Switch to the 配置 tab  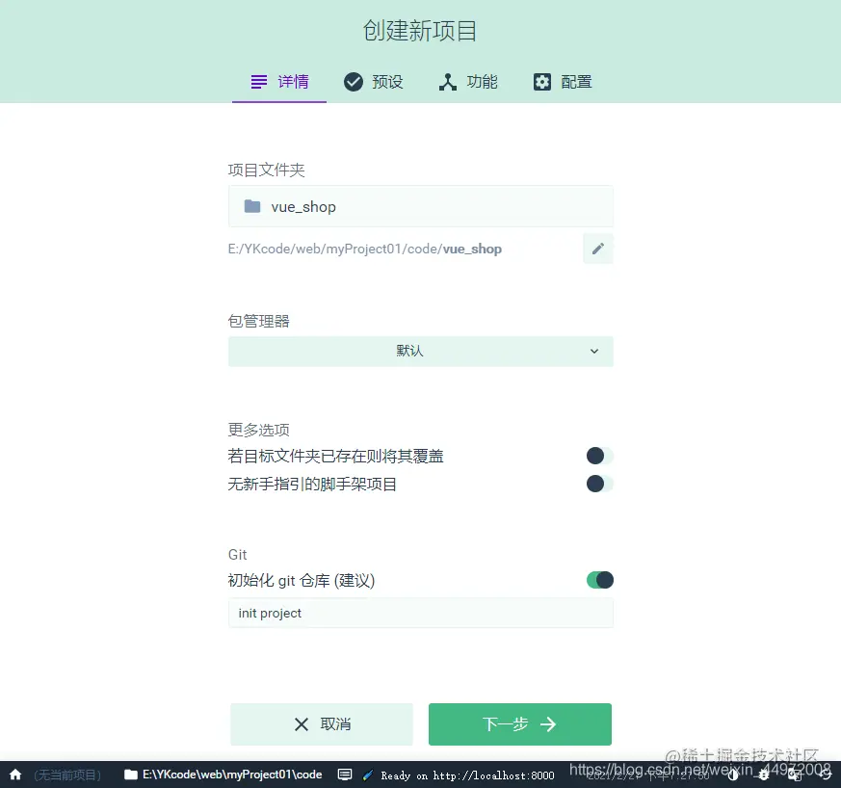tap(563, 81)
